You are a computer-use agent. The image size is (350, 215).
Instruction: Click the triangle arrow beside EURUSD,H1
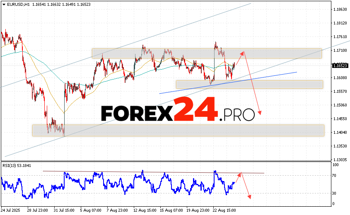click(3, 3)
